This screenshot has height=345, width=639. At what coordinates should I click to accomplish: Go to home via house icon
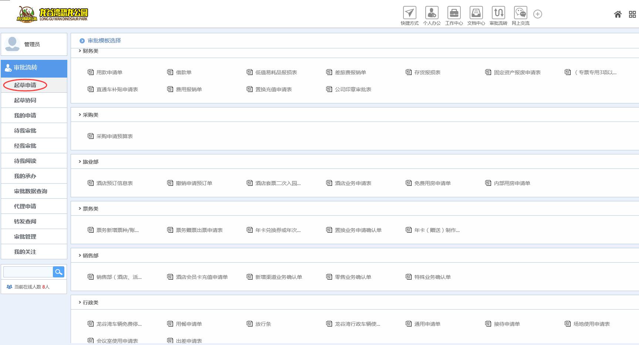(x=618, y=14)
